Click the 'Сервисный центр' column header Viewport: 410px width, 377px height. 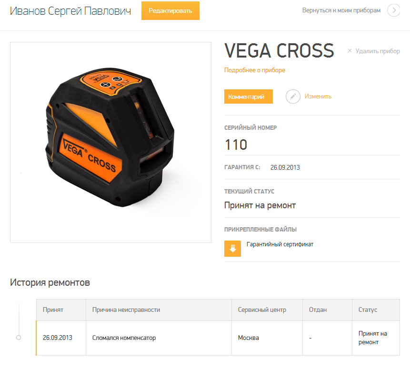[x=262, y=310]
